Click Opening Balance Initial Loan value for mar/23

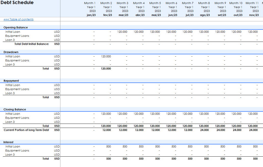[122, 32]
